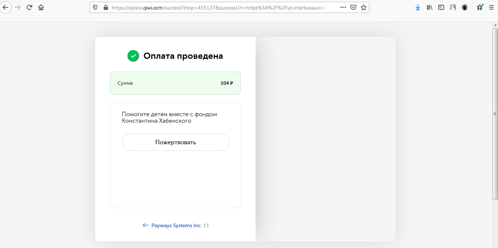
Task: Open the Firefox account avatar icon
Action: (x=453, y=7)
